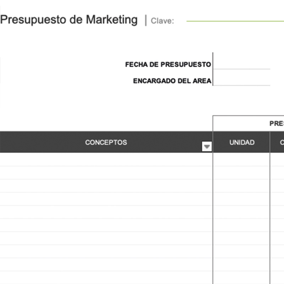Click fourth empty row under CONCEPTOS
Screen dimensions: 284x284
point(106,199)
